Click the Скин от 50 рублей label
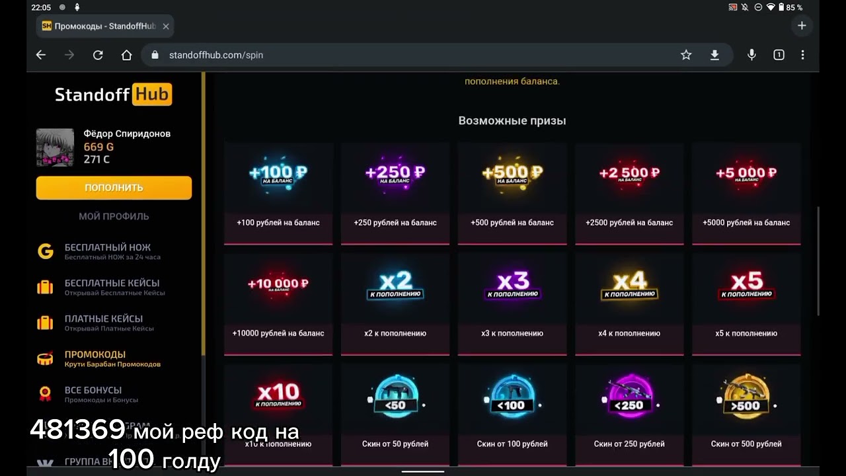846x476 pixels. [x=395, y=444]
